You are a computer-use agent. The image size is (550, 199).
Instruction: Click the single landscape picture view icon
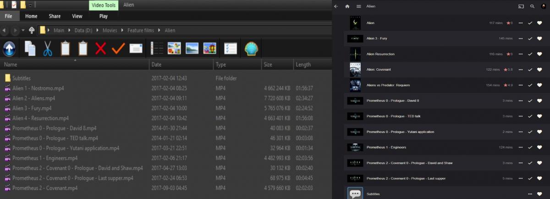[192, 48]
